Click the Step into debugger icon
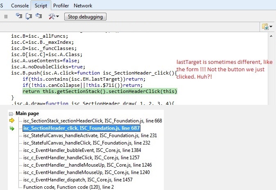Viewport: 276px width, 190px height. [x=19, y=16]
